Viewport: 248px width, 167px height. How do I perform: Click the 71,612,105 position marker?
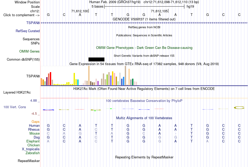click(159, 11)
